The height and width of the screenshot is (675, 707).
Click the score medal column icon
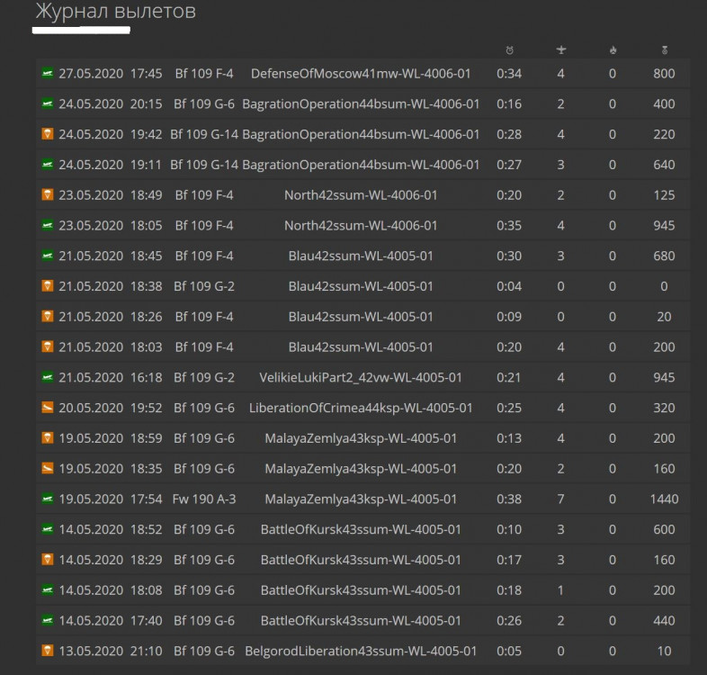(665, 50)
